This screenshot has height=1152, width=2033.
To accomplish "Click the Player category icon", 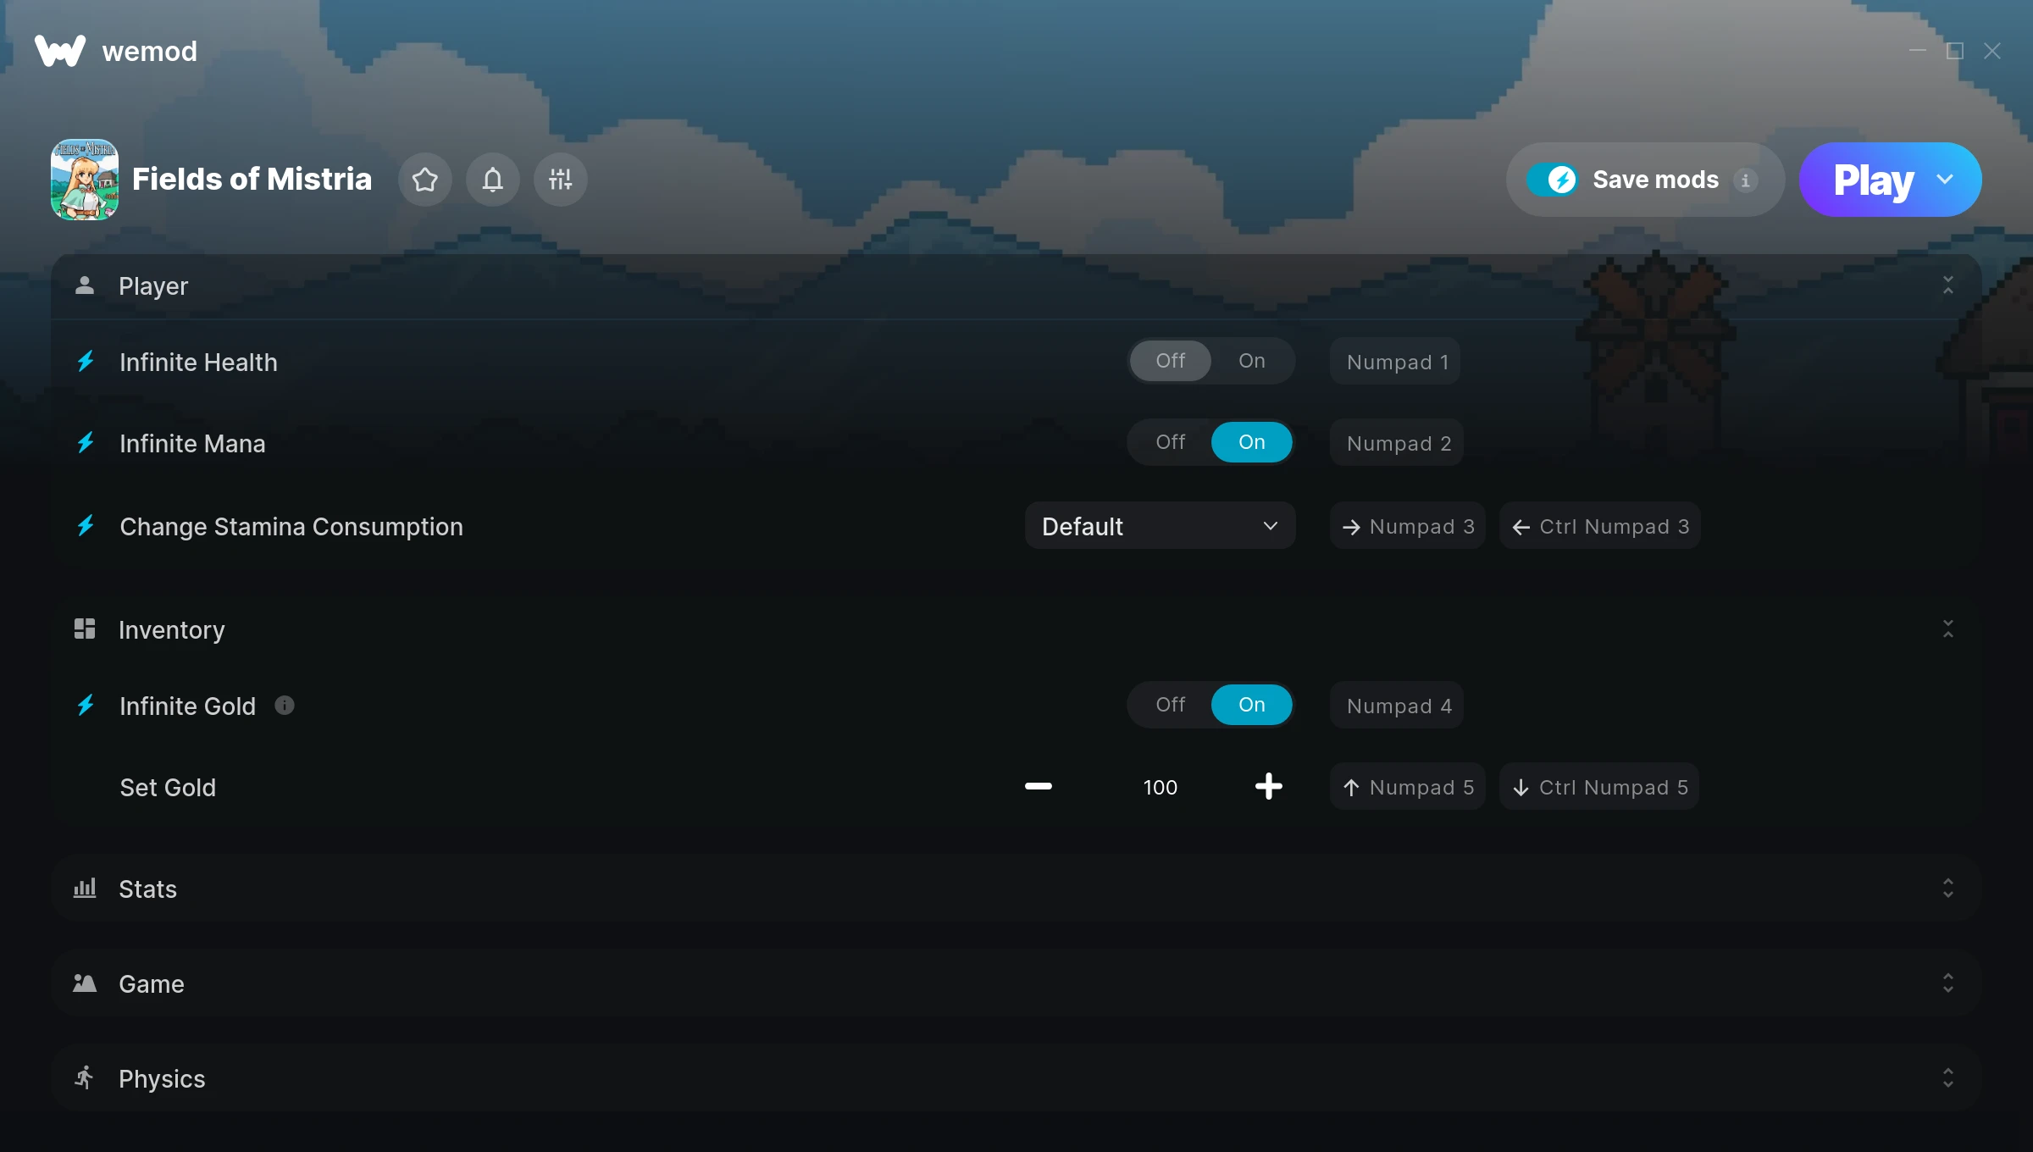I will [x=86, y=286].
